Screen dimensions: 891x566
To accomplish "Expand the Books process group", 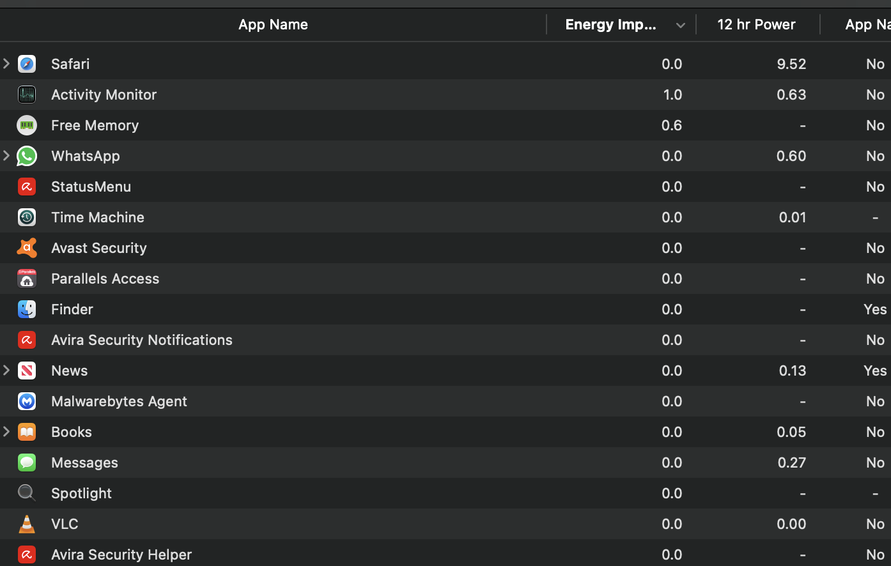I will coord(6,431).
